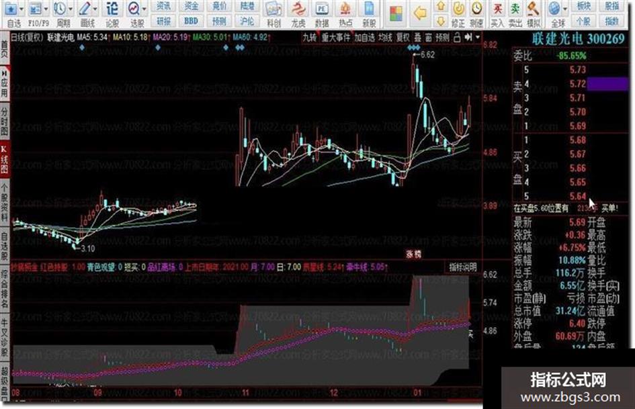Screen dimensions: 635x409
Task: Switch to the K线图 candlestick tab
Action: point(5,160)
